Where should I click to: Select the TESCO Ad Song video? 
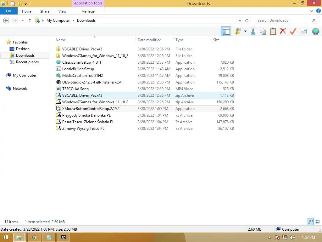pos(145,89)
